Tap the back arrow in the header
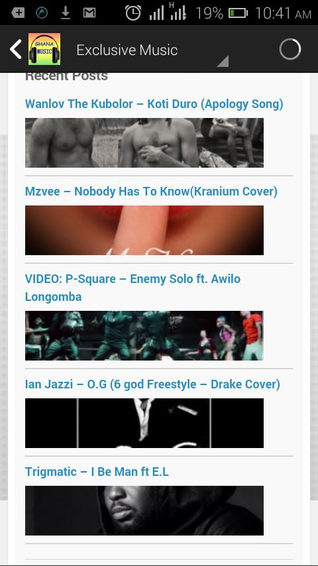This screenshot has width=318, height=566. pos(15,49)
